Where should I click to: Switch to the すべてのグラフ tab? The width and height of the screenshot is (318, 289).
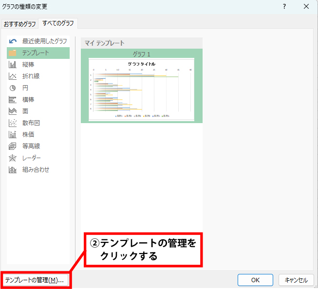58,23
